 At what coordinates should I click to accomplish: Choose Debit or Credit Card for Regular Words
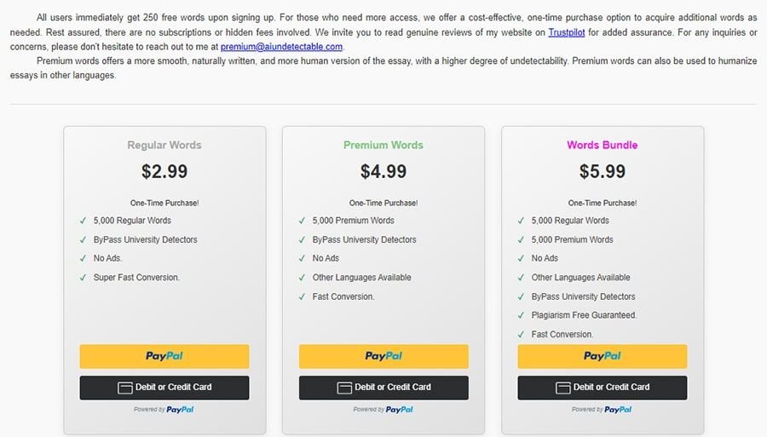pos(164,388)
